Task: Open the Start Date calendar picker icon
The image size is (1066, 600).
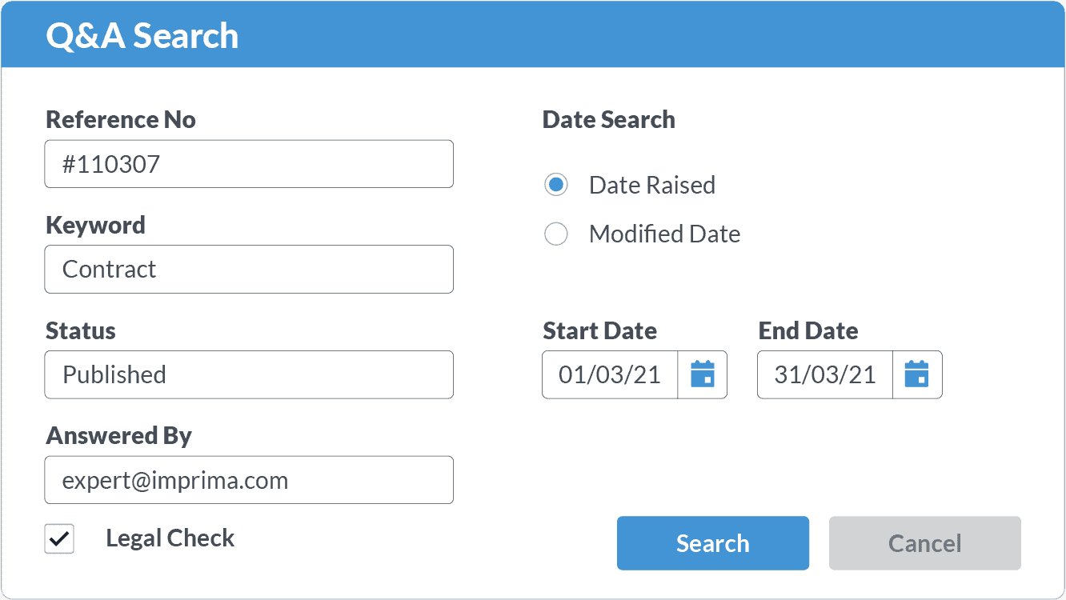Action: pyautogui.click(x=703, y=374)
